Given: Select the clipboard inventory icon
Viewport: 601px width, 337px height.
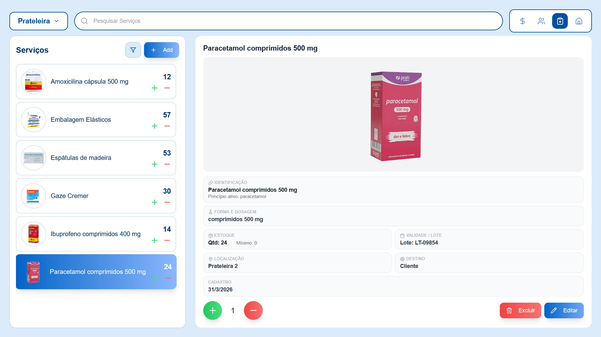Looking at the screenshot, I should click(560, 21).
